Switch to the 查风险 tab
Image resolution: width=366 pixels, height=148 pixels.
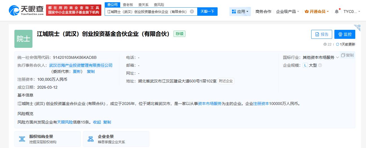pyautogui.click(x=159, y=5)
